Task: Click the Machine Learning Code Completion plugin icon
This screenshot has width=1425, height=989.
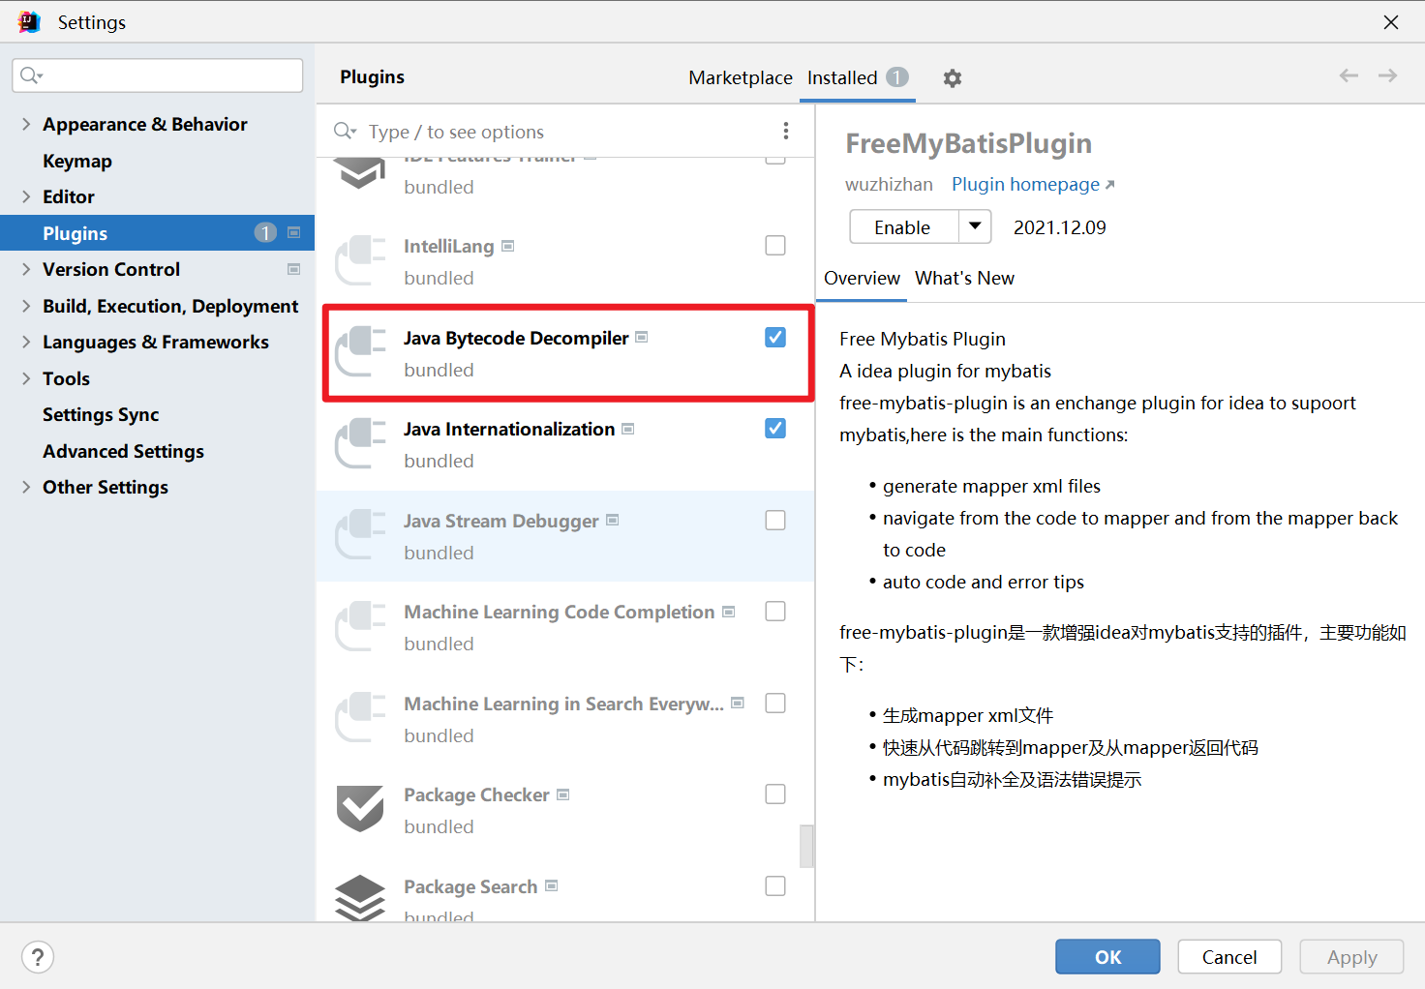Action: (x=360, y=626)
